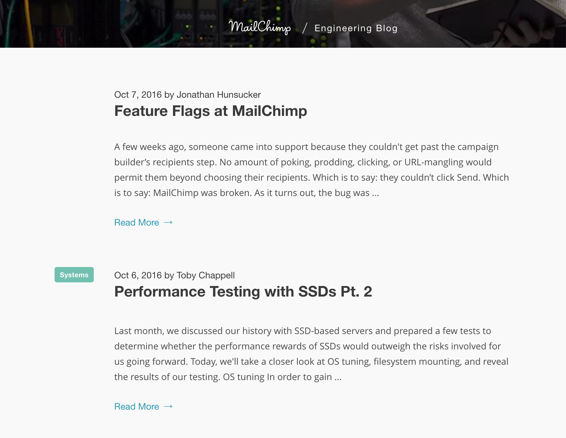Click Read More under Feature Flags post
This screenshot has height=438, width=566.
(x=137, y=222)
